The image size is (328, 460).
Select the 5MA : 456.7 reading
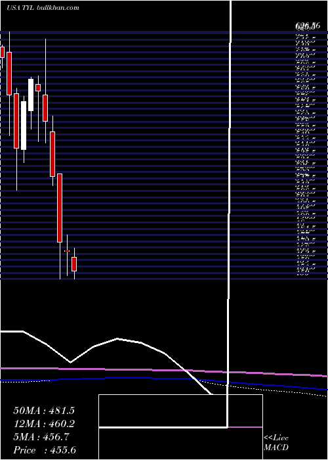pos(41,437)
